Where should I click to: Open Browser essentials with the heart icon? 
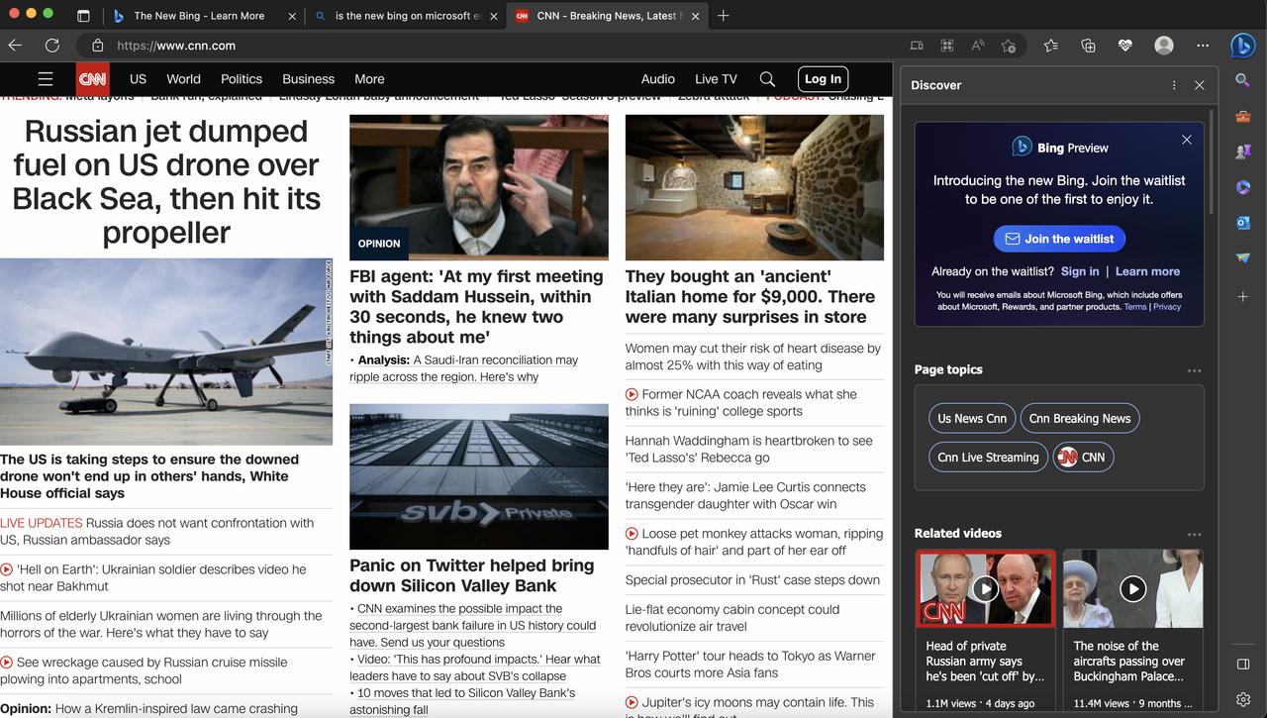tap(1124, 46)
